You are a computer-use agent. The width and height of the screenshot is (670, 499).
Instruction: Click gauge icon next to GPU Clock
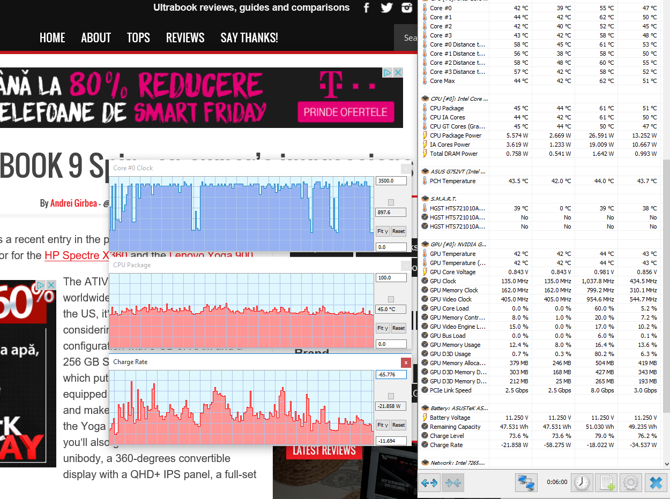coord(424,281)
